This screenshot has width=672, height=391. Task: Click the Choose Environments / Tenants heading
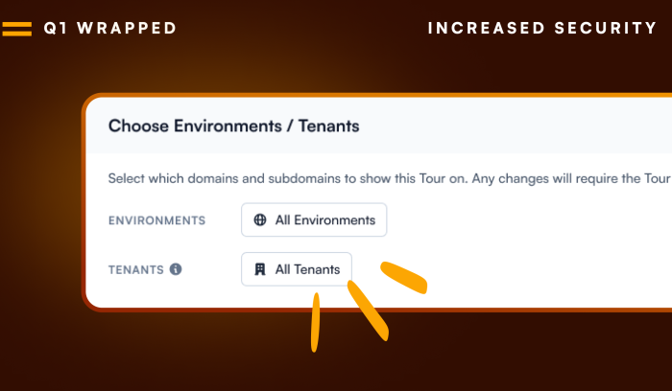click(x=234, y=126)
